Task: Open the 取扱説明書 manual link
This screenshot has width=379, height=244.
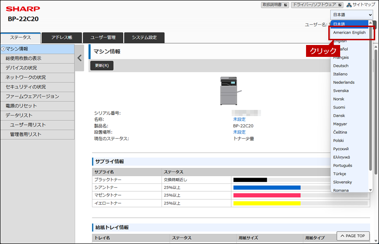Action: click(x=275, y=5)
